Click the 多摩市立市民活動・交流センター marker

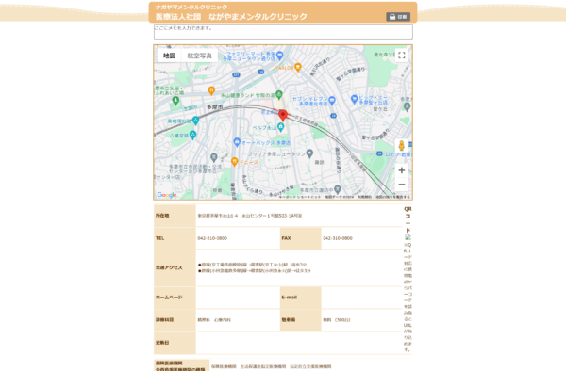(x=214, y=157)
